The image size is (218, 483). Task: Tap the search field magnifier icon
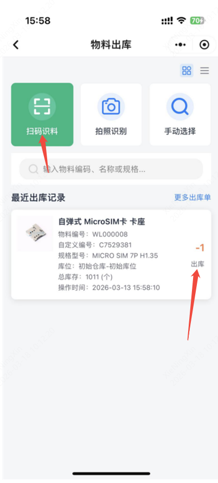33,169
